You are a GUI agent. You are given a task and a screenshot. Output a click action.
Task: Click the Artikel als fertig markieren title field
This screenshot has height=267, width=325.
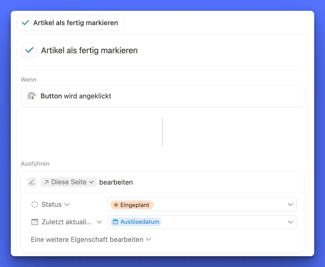click(x=89, y=51)
